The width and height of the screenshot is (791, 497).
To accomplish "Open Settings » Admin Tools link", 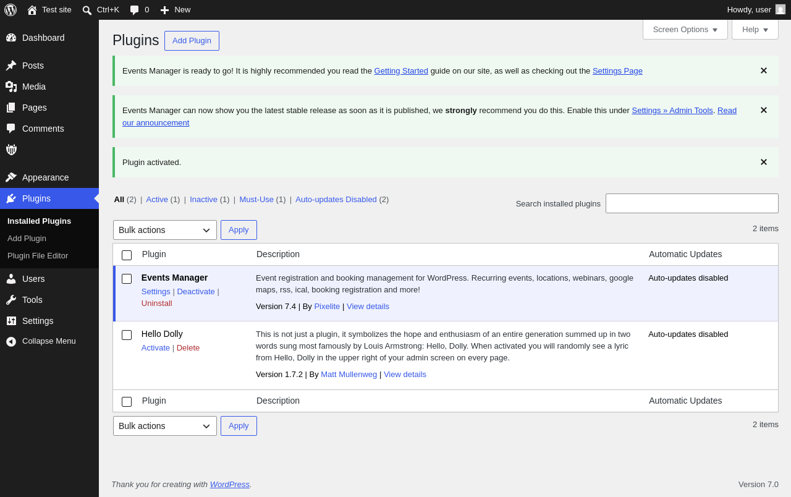I will (672, 111).
